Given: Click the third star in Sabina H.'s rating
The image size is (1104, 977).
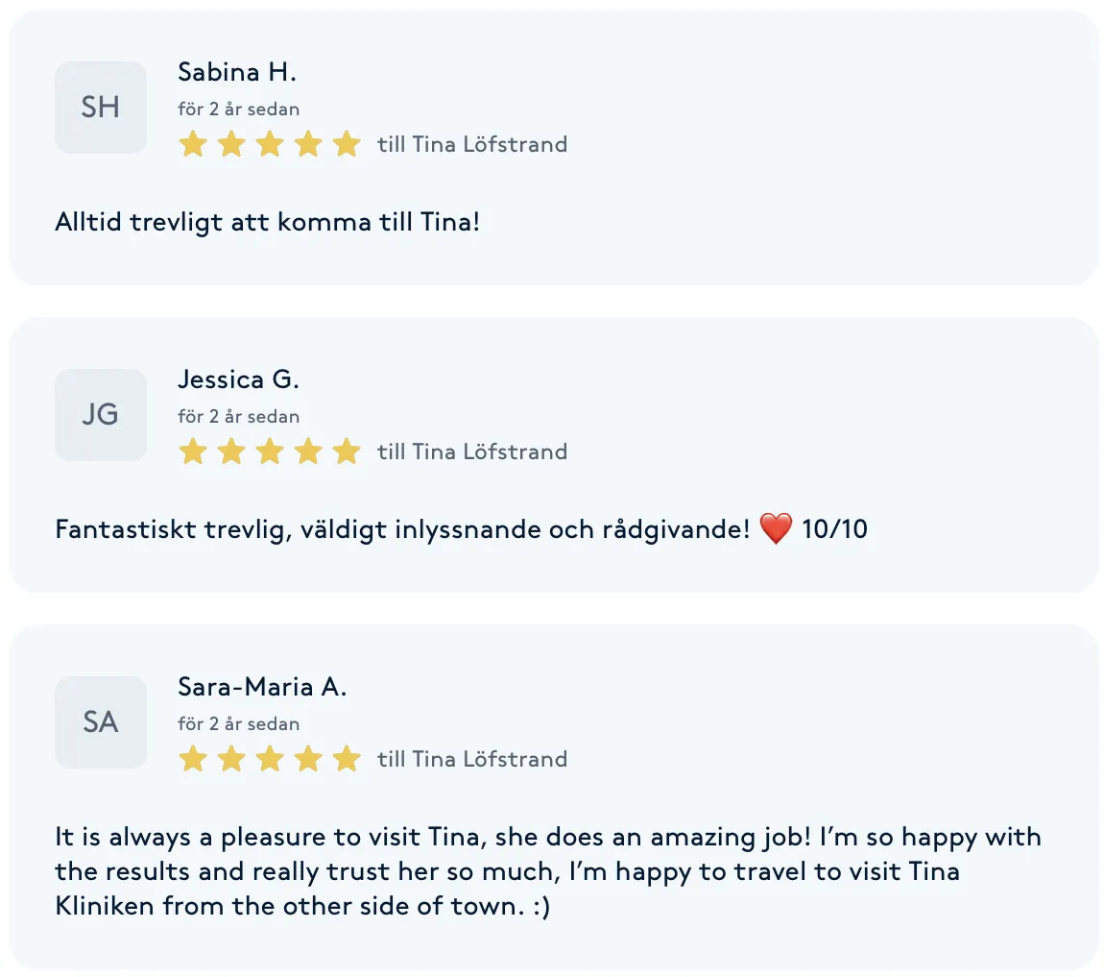Looking at the screenshot, I should 270,145.
